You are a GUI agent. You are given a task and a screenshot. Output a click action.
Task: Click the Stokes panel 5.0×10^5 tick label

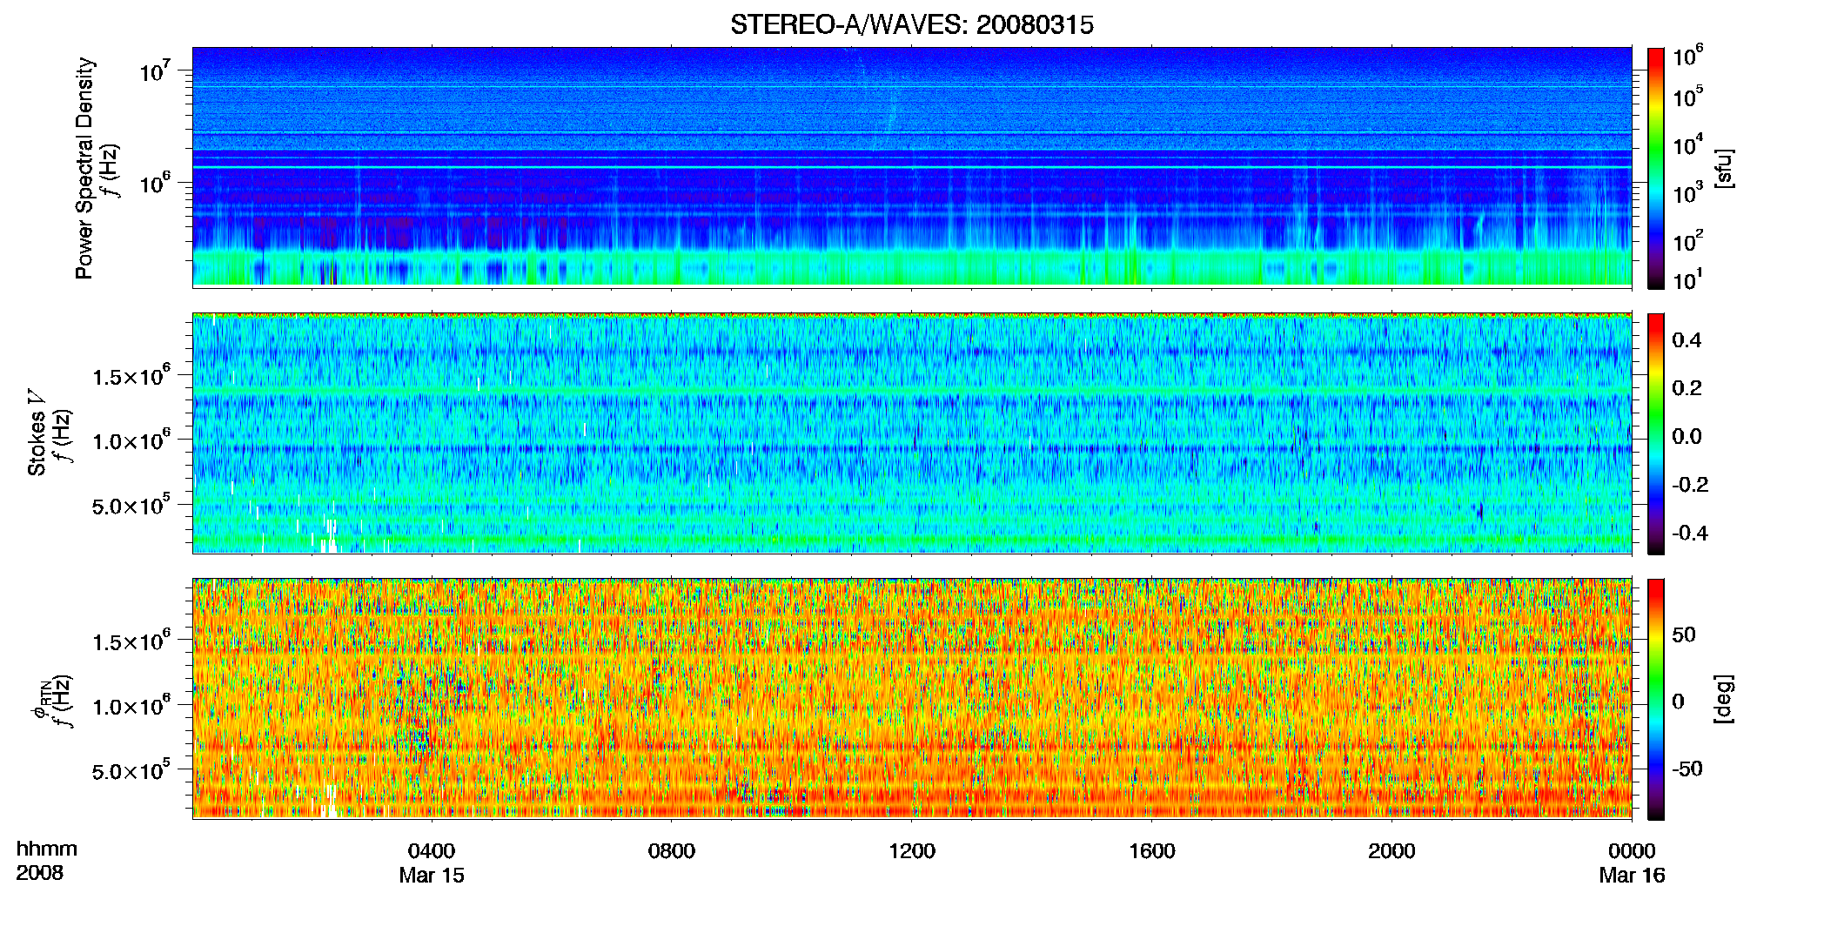coord(131,504)
